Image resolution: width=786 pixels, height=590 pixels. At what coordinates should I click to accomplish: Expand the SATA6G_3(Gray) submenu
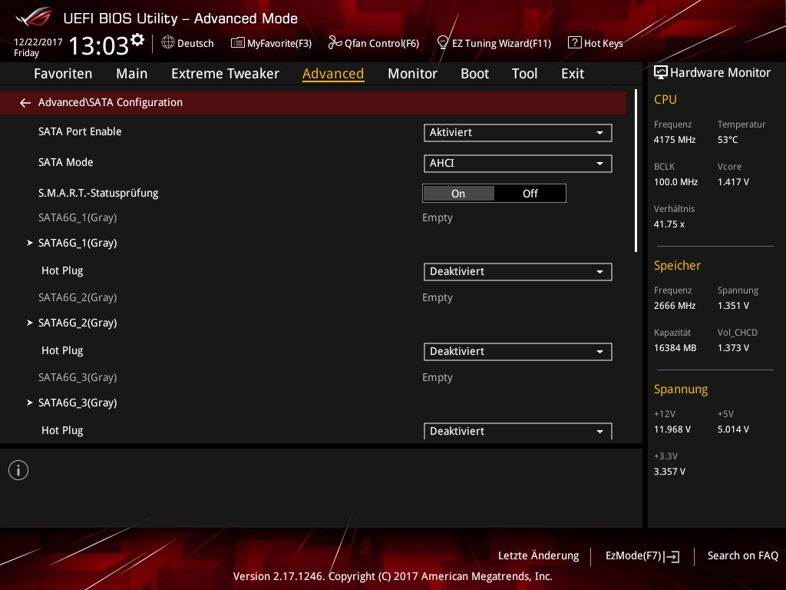coord(78,403)
